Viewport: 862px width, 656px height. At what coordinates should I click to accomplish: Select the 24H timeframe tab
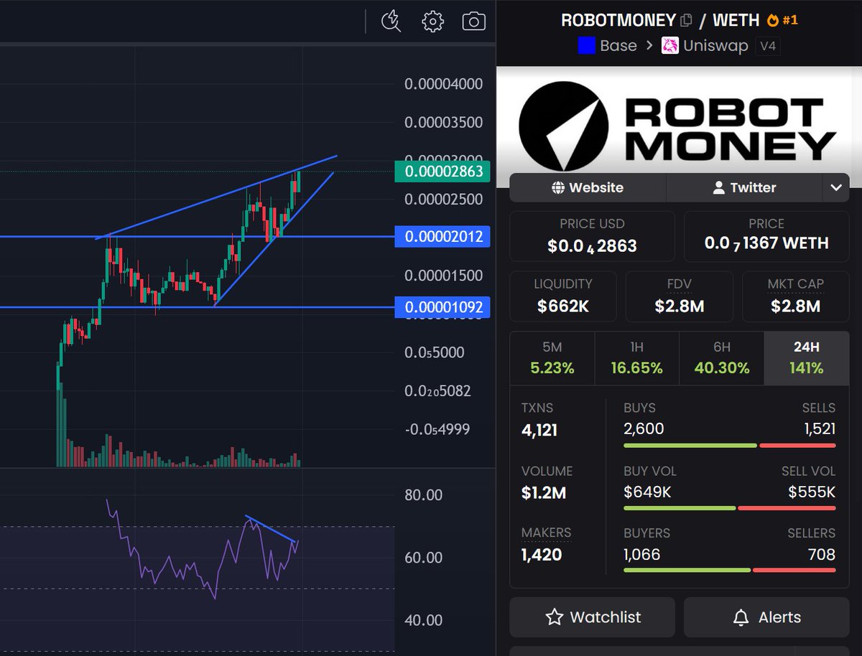point(807,358)
